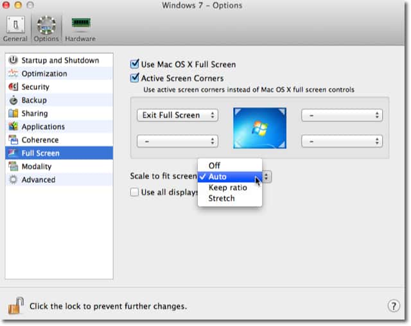Open the bottom-left corner action dropdown
Image resolution: width=411 pixels, height=326 pixels.
[x=177, y=141]
